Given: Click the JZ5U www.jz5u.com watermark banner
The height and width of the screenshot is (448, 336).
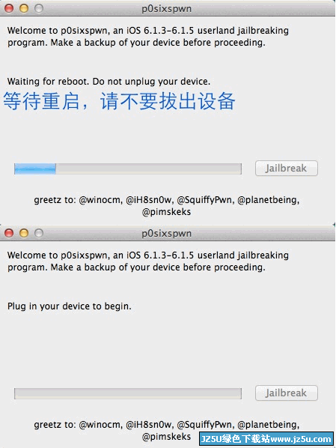Looking at the screenshot, I should [266, 439].
